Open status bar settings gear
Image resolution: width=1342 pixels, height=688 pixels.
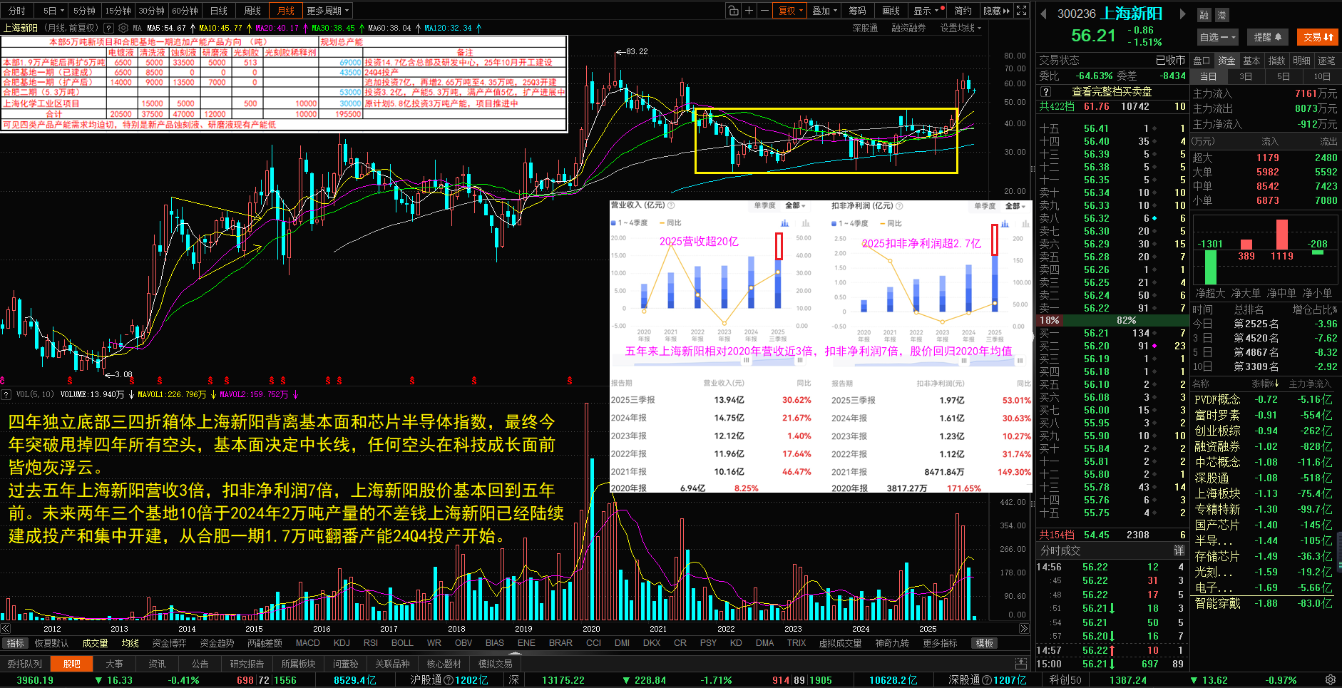(1331, 680)
